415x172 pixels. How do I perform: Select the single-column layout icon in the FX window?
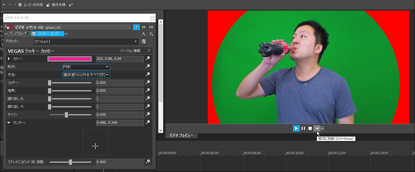(136, 27)
